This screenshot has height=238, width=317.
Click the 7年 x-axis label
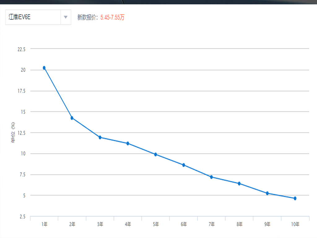(212, 224)
